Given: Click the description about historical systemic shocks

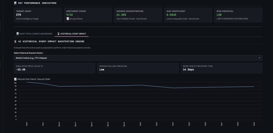Looking at the screenshot, I should (x=52, y=48).
